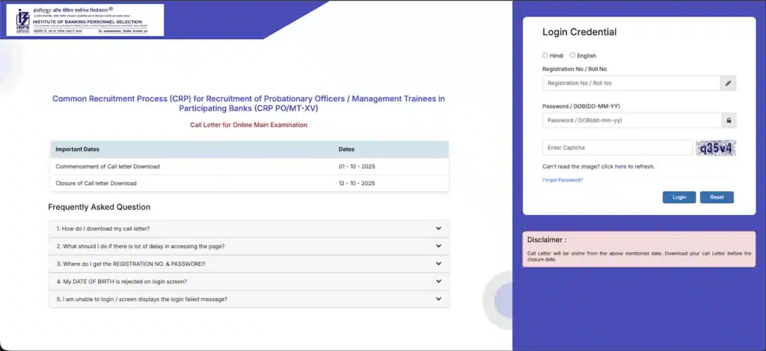Click the 'Dates' column header
766x351 pixels.
coord(346,149)
